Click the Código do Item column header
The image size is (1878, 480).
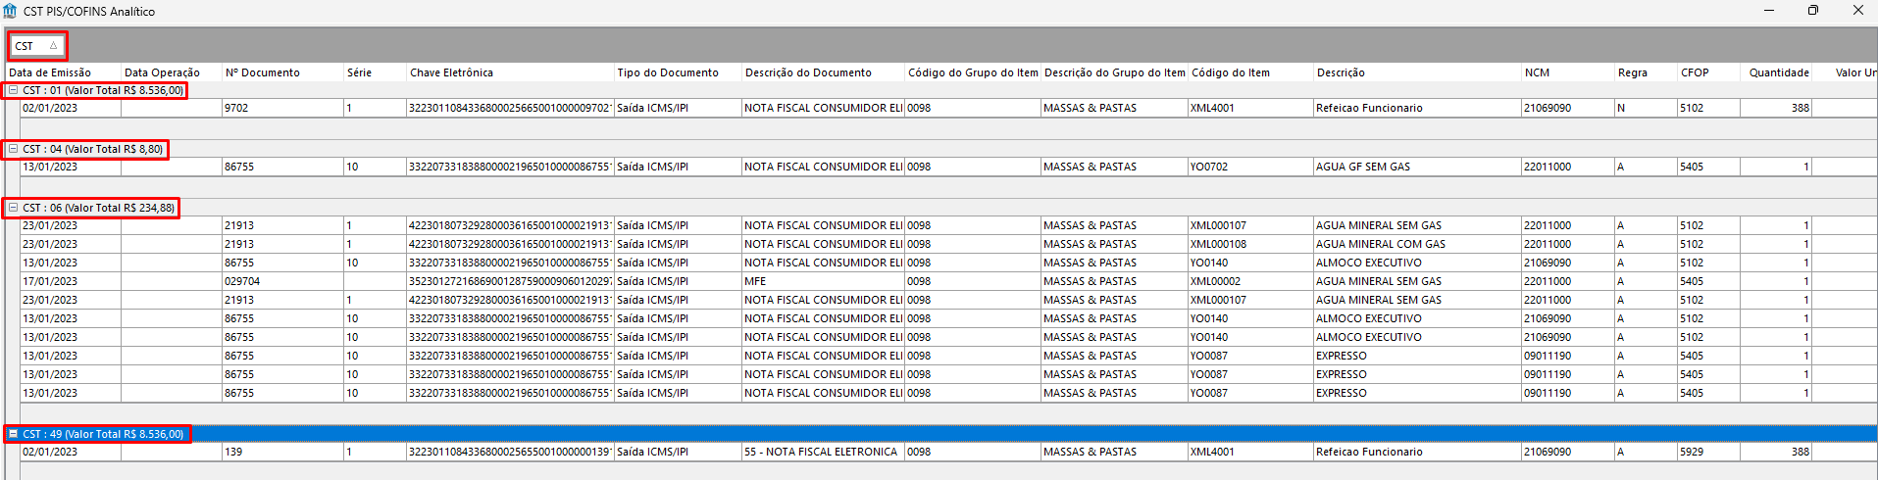(x=1250, y=72)
